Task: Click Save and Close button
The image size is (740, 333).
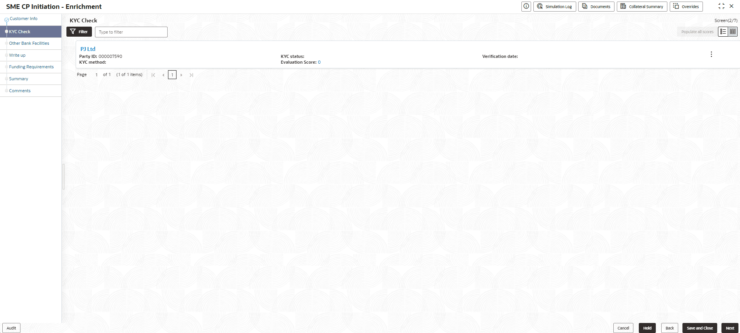Action: click(700, 328)
